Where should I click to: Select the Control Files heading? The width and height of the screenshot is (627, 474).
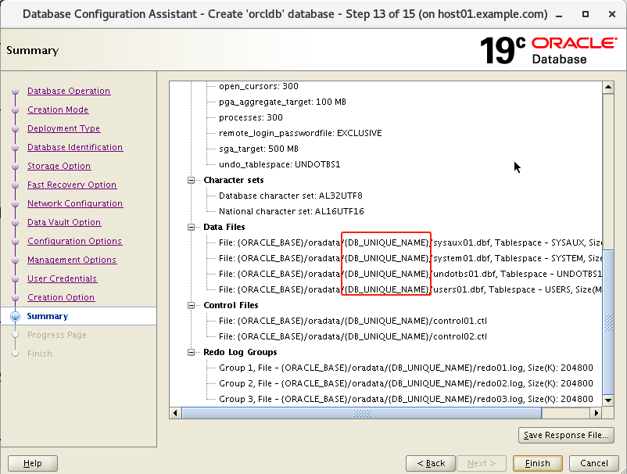231,305
